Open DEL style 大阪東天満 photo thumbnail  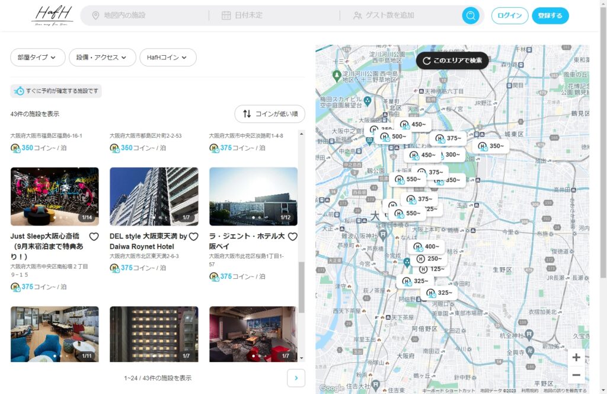[154, 196]
